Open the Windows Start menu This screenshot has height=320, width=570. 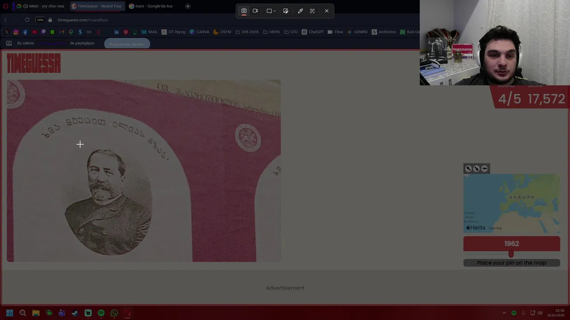tap(10, 313)
